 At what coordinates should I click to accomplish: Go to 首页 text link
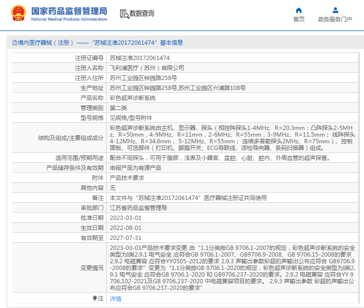299,19
